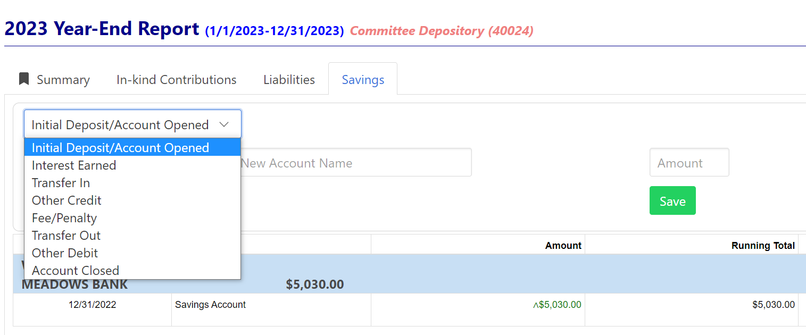Open the Summary tab
Viewport: 806px width, 335px height.
(63, 80)
